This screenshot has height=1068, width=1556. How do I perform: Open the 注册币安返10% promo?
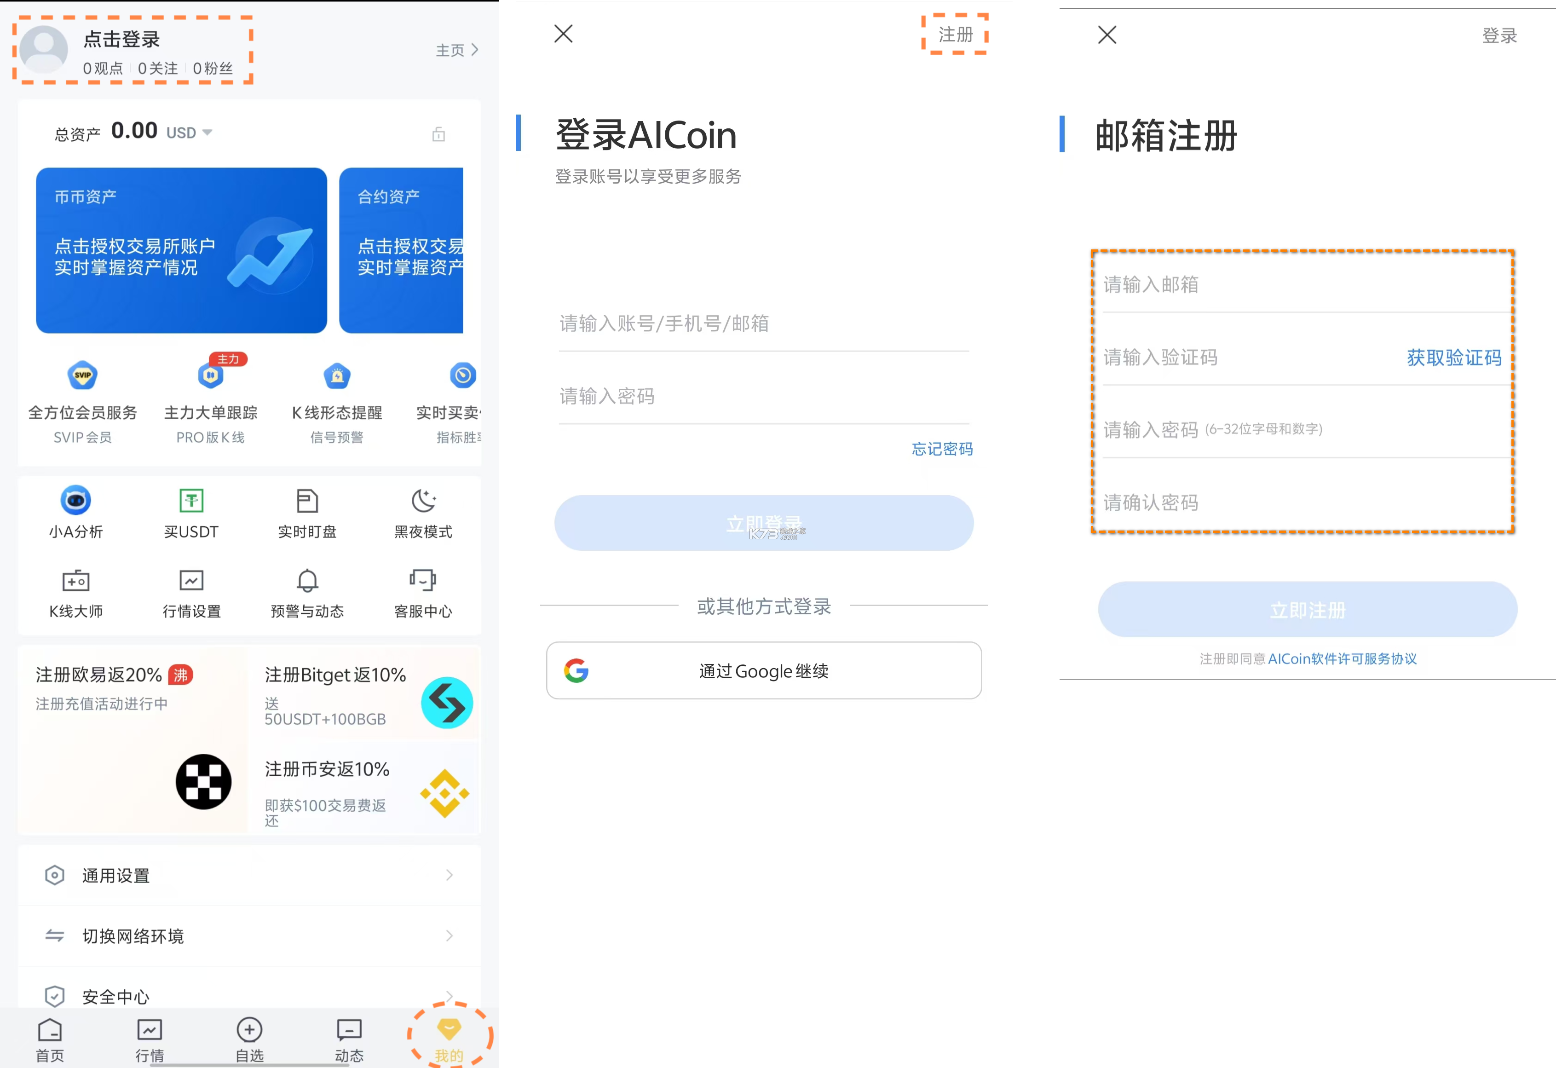[363, 788]
